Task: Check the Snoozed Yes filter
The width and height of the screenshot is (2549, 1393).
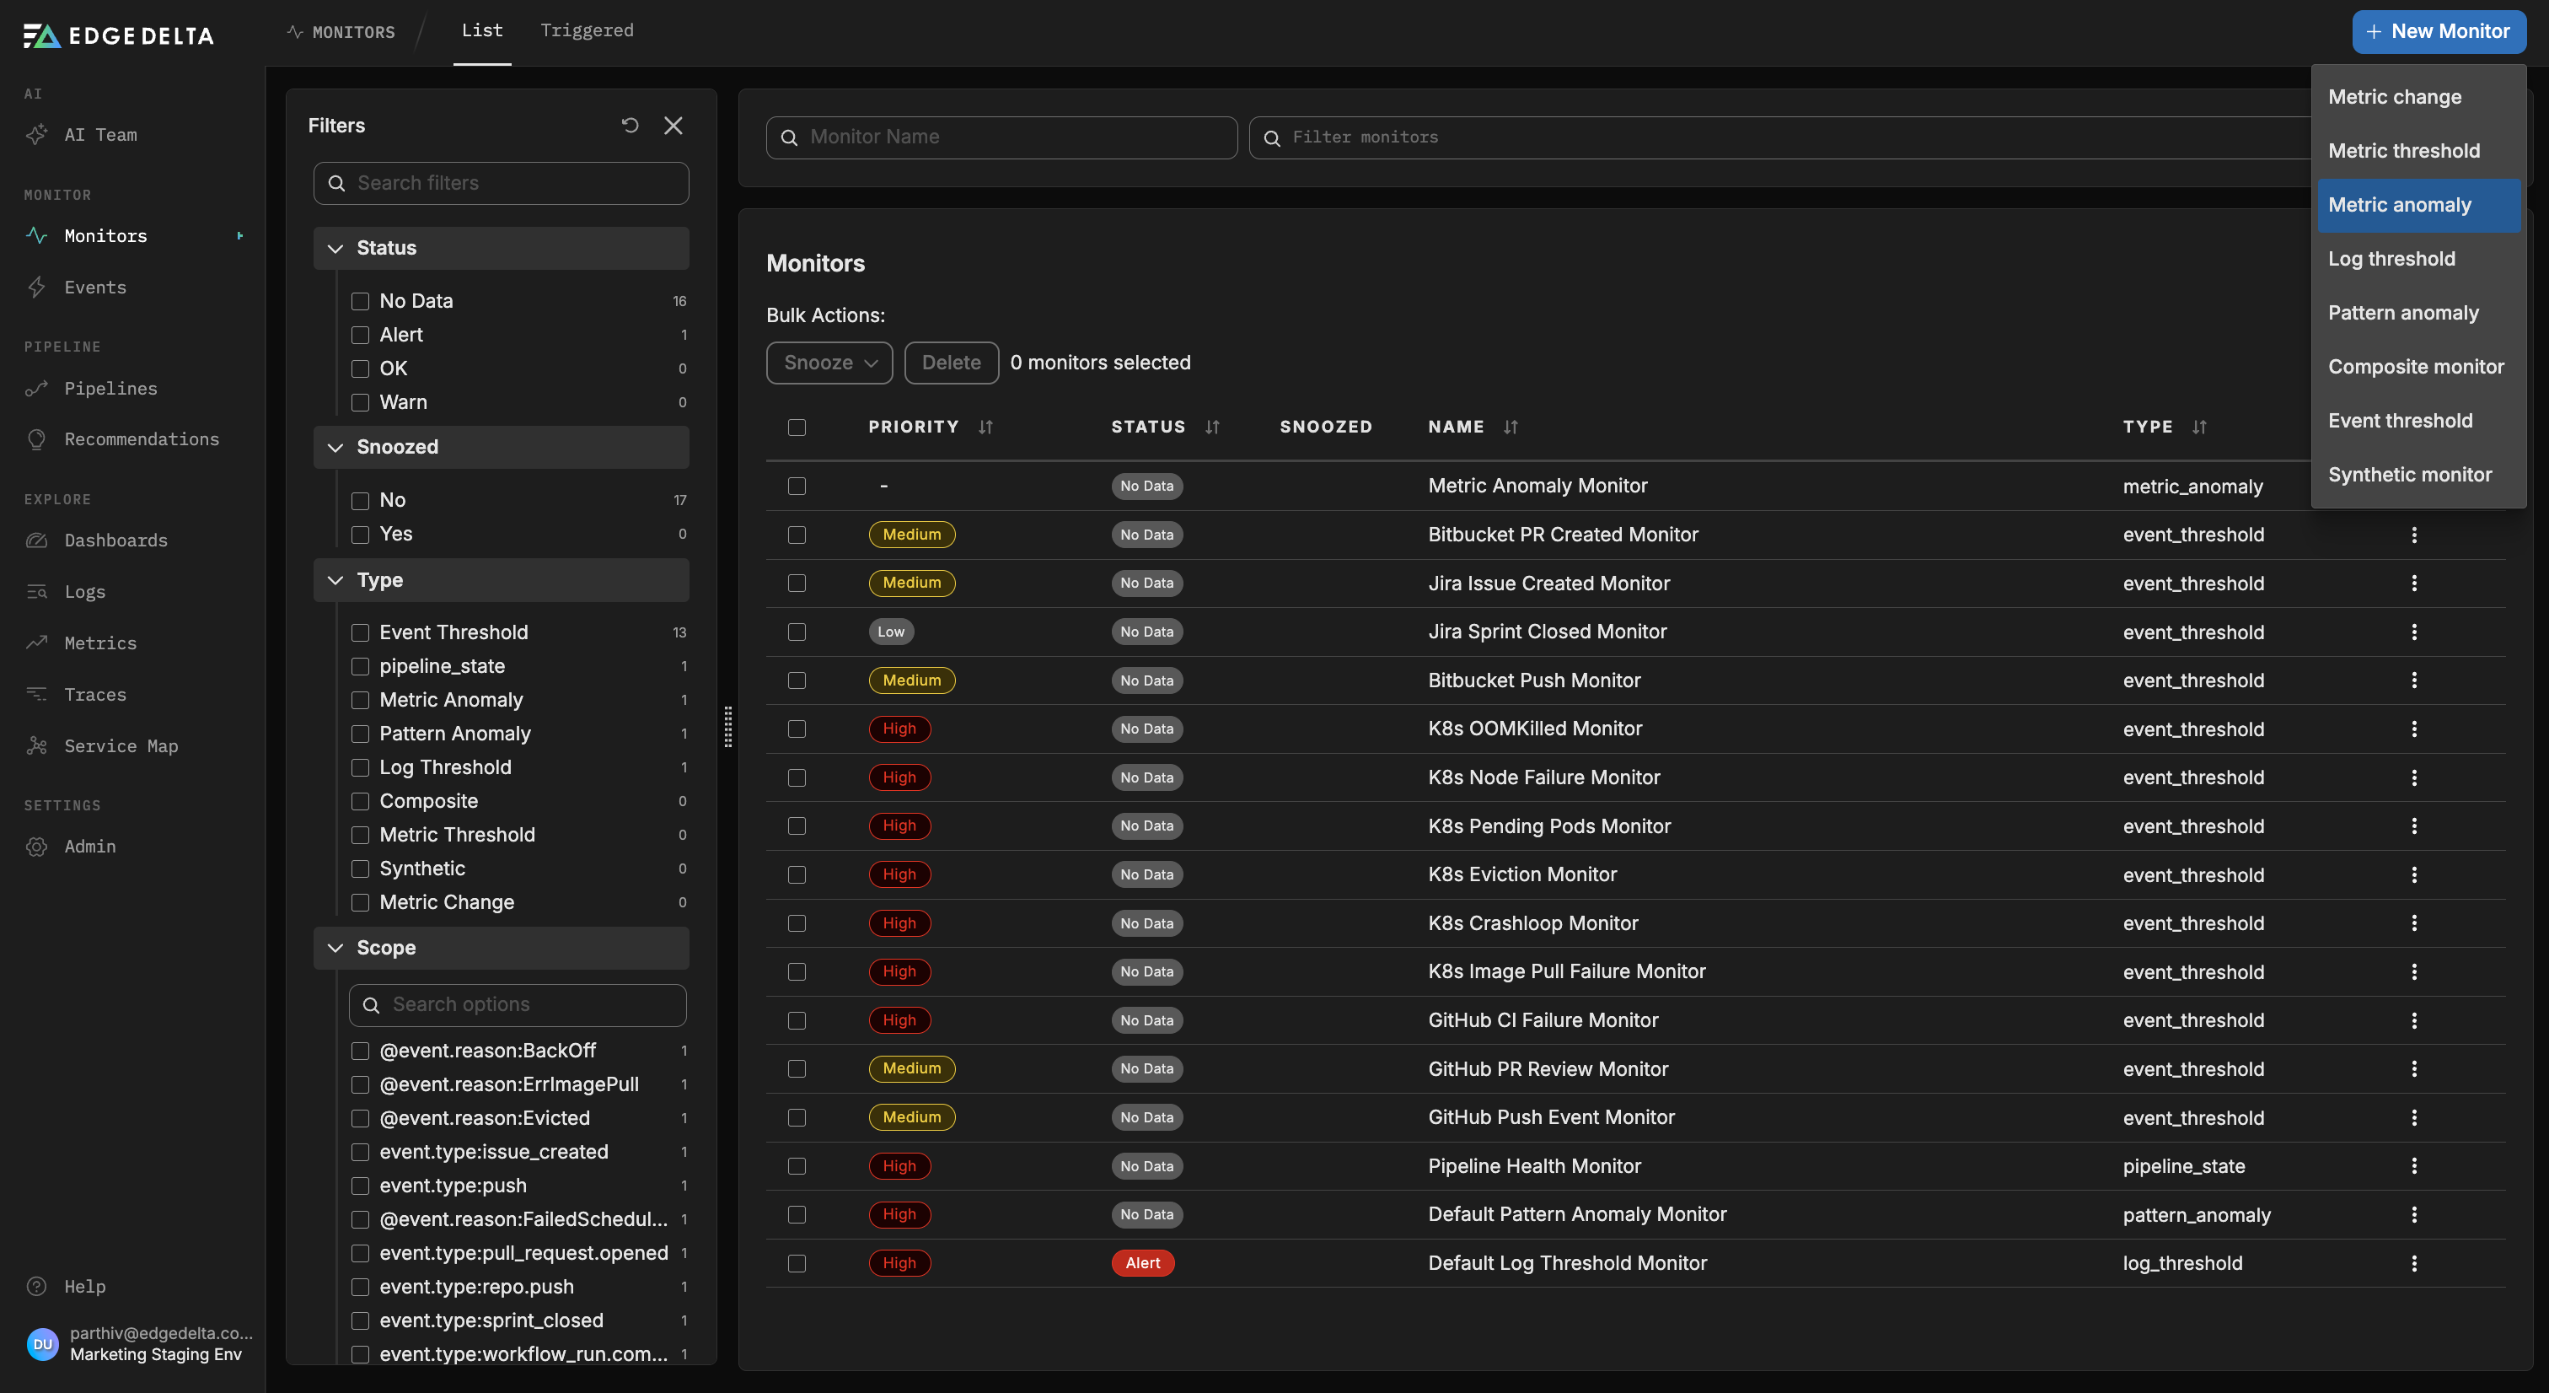Action: coord(360,534)
